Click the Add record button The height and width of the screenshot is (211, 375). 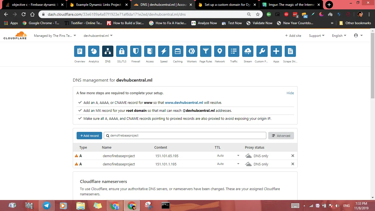pos(89,136)
